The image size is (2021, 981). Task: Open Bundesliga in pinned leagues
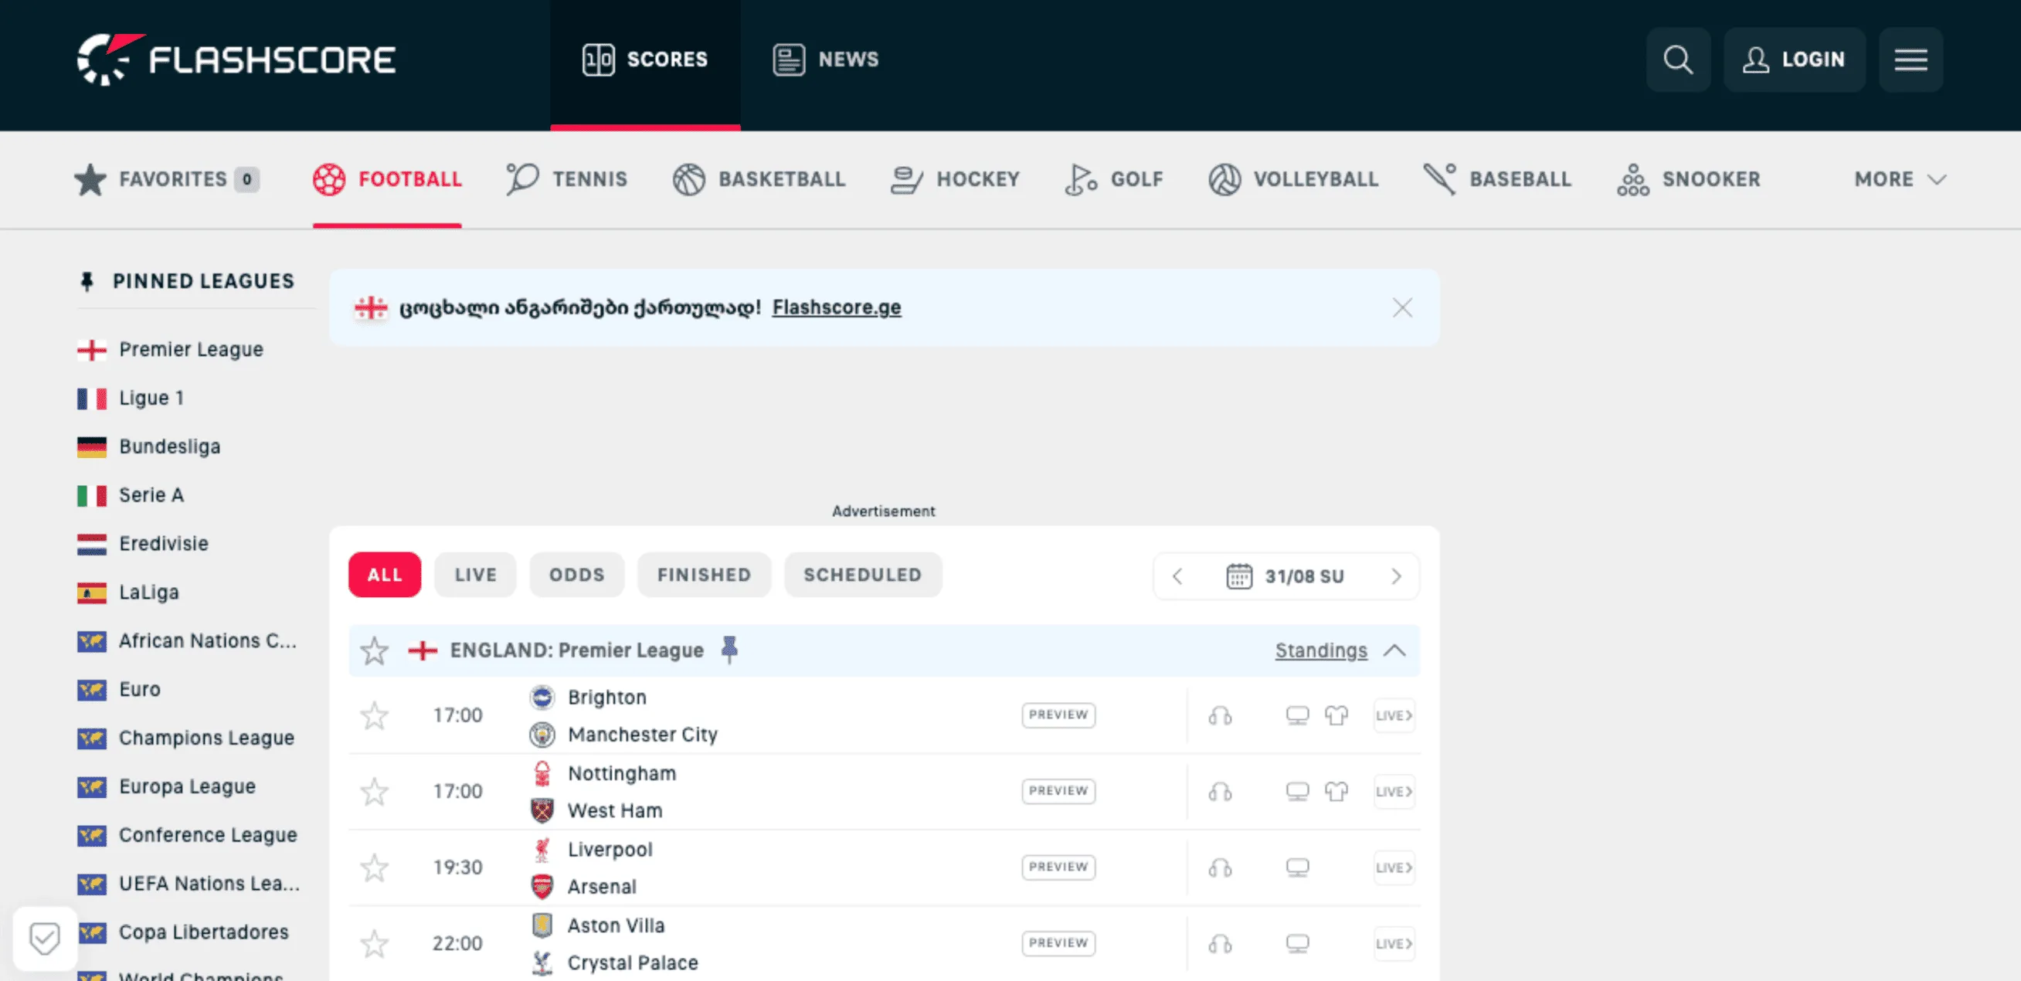(x=149, y=447)
